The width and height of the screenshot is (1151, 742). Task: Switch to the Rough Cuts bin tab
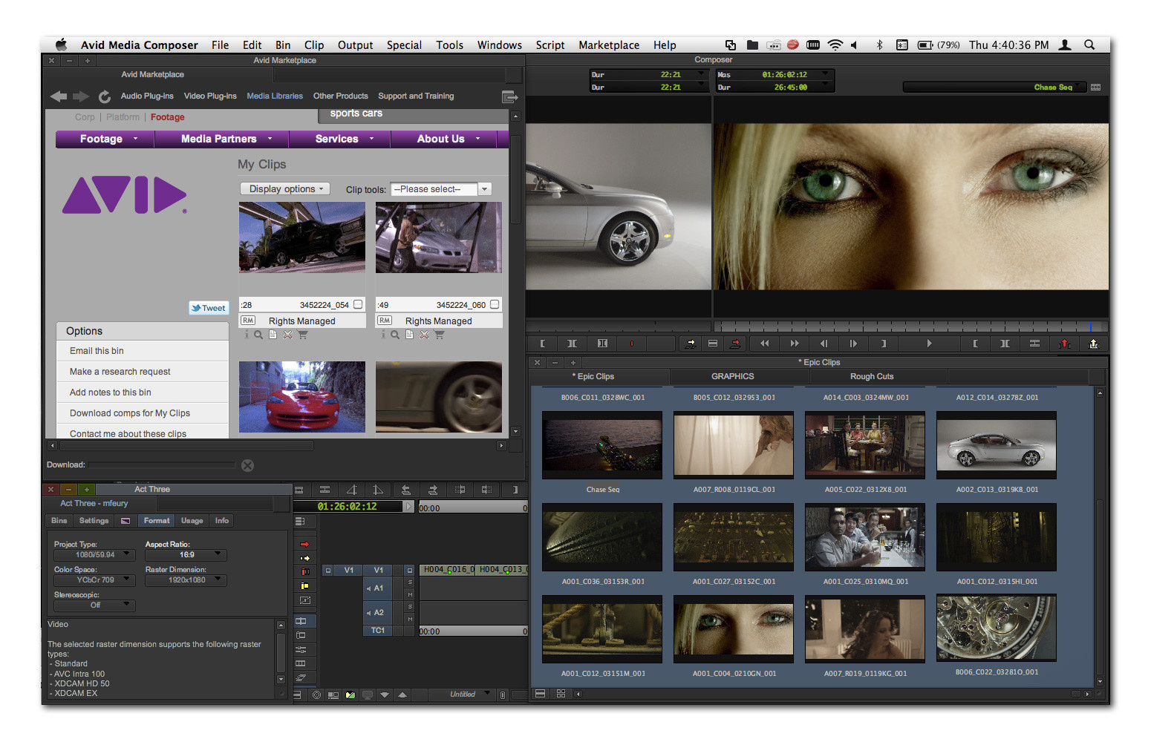872,377
